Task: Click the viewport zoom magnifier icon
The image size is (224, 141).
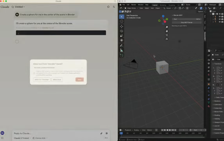Action: pyautogui.click(x=167, y=27)
